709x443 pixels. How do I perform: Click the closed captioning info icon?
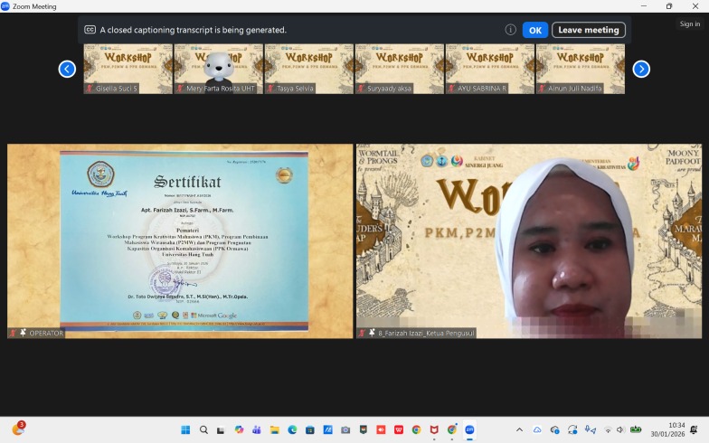pos(510,30)
